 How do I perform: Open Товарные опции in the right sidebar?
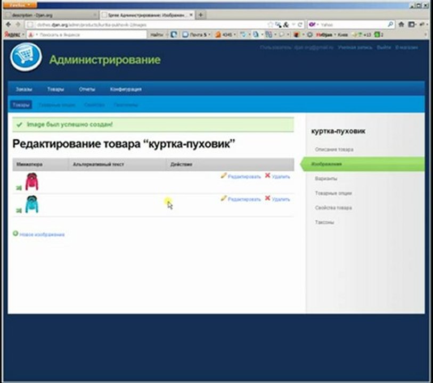pos(333,193)
